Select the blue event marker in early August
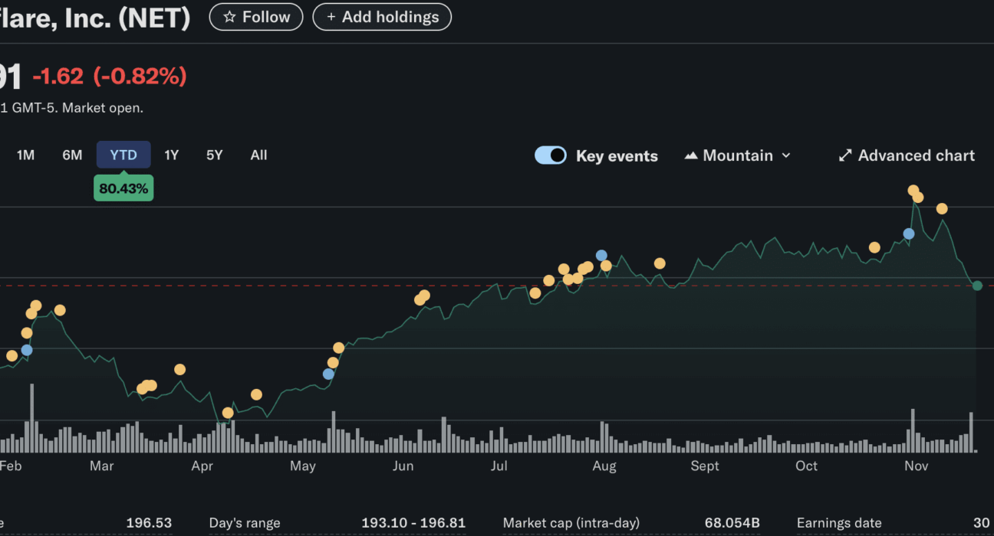Screen dimensions: 994x536 pos(601,255)
